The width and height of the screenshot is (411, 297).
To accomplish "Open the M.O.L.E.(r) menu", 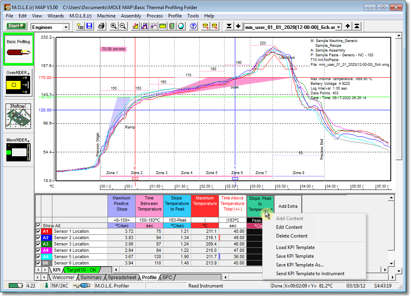I will click(81, 16).
